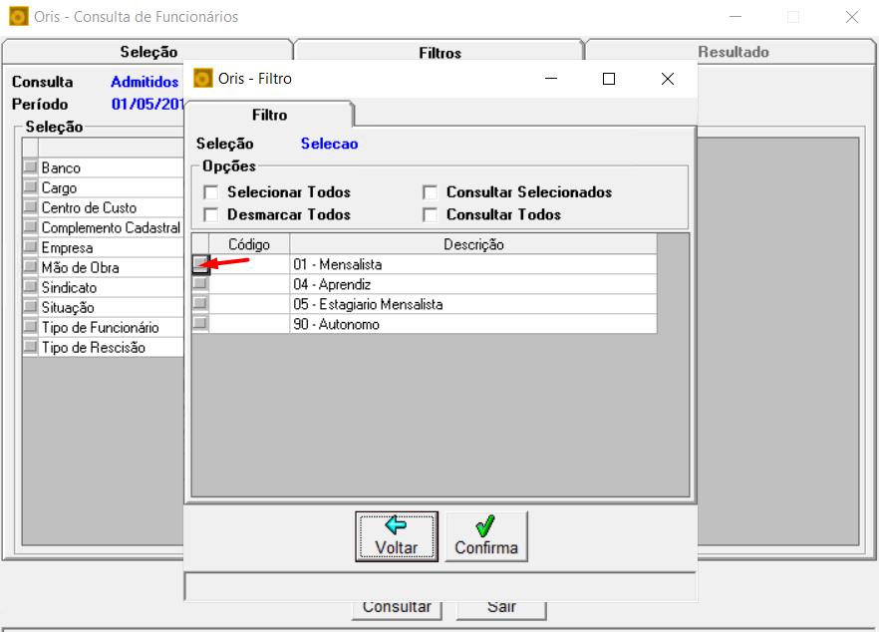The width and height of the screenshot is (879, 632).
Task: Select the Filtro tab in the dialog
Action: (x=269, y=115)
